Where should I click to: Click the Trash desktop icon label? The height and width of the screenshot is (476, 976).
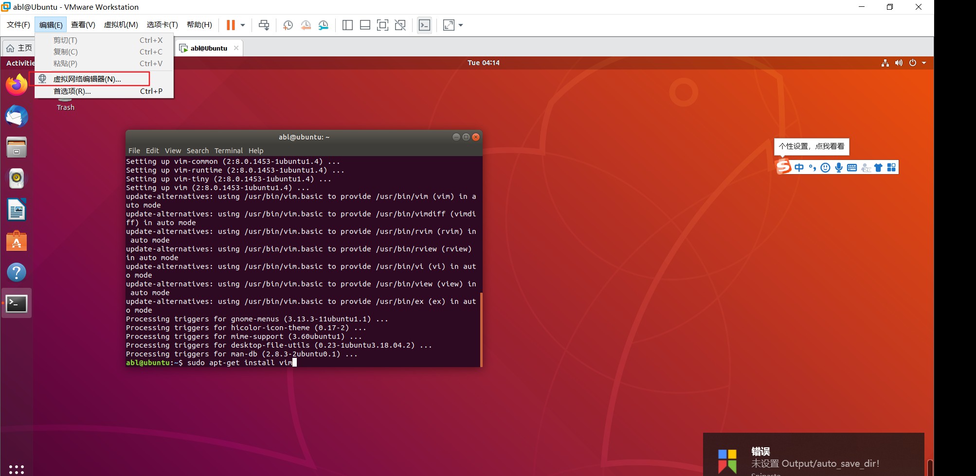(66, 107)
